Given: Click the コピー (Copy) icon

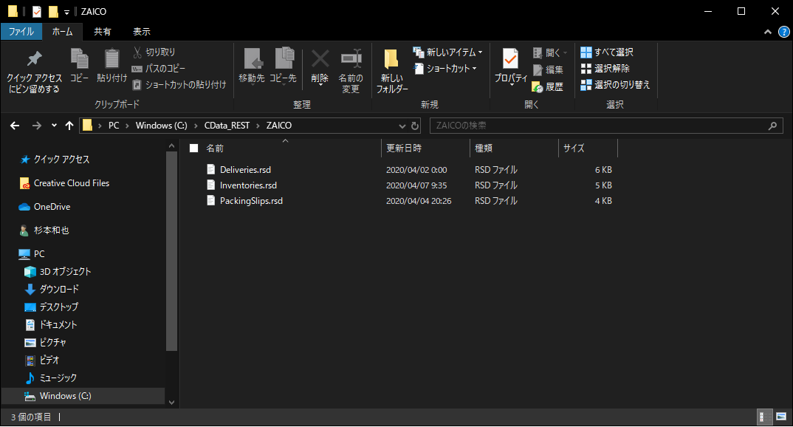Looking at the screenshot, I should [x=79, y=66].
